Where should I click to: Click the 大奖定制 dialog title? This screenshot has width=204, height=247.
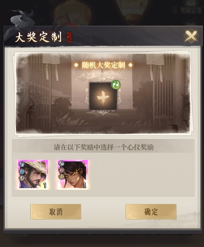(x=38, y=37)
